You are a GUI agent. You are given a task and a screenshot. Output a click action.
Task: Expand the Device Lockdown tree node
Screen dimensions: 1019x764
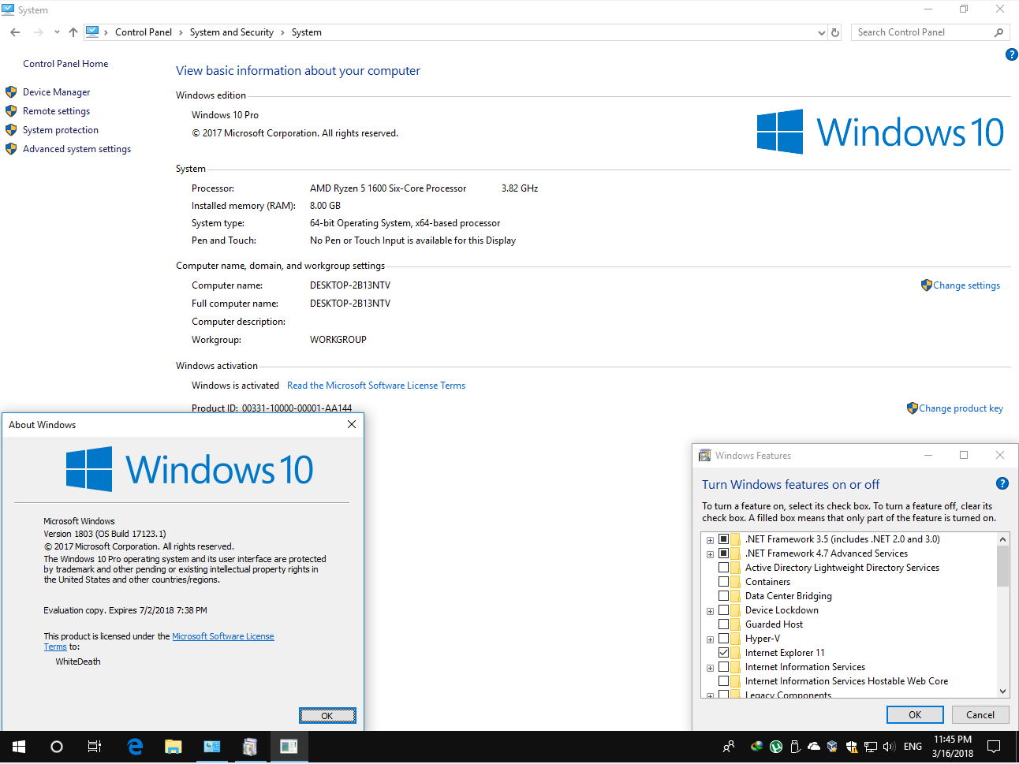(711, 611)
